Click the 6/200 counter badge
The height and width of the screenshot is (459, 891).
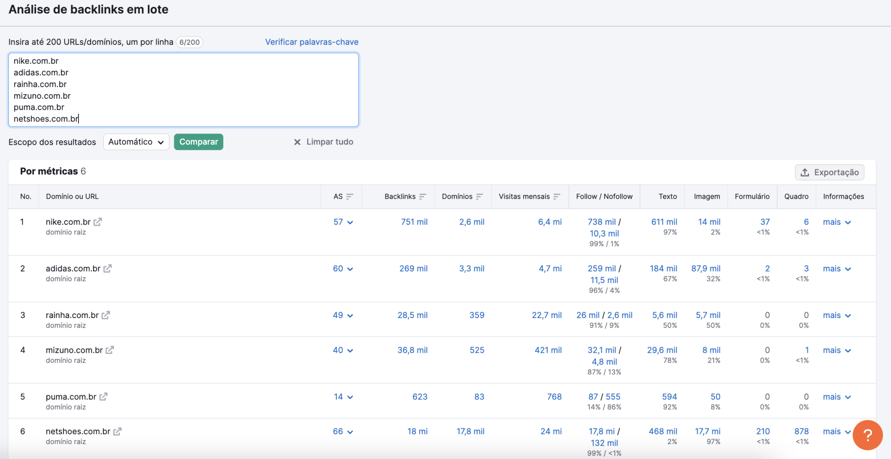point(190,42)
